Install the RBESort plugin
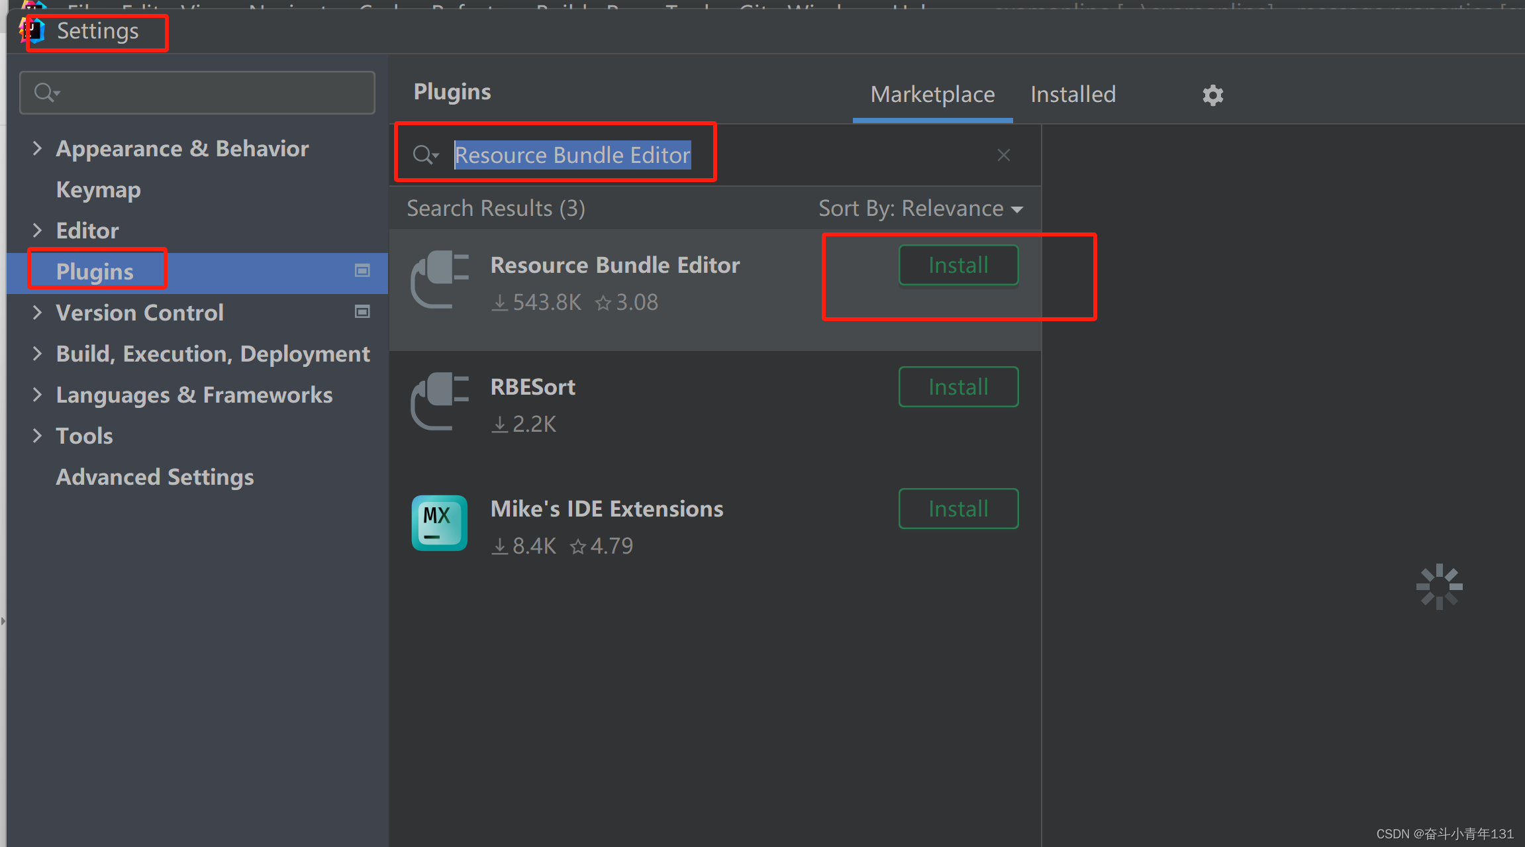This screenshot has height=847, width=1525. (958, 387)
